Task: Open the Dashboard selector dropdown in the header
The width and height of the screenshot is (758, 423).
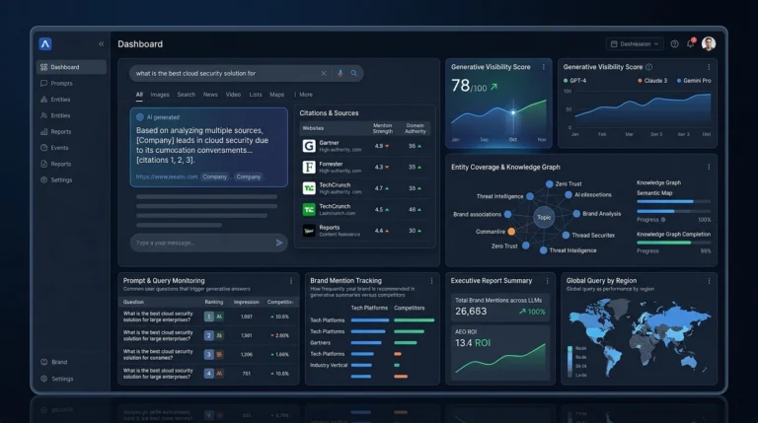Action: coord(634,43)
